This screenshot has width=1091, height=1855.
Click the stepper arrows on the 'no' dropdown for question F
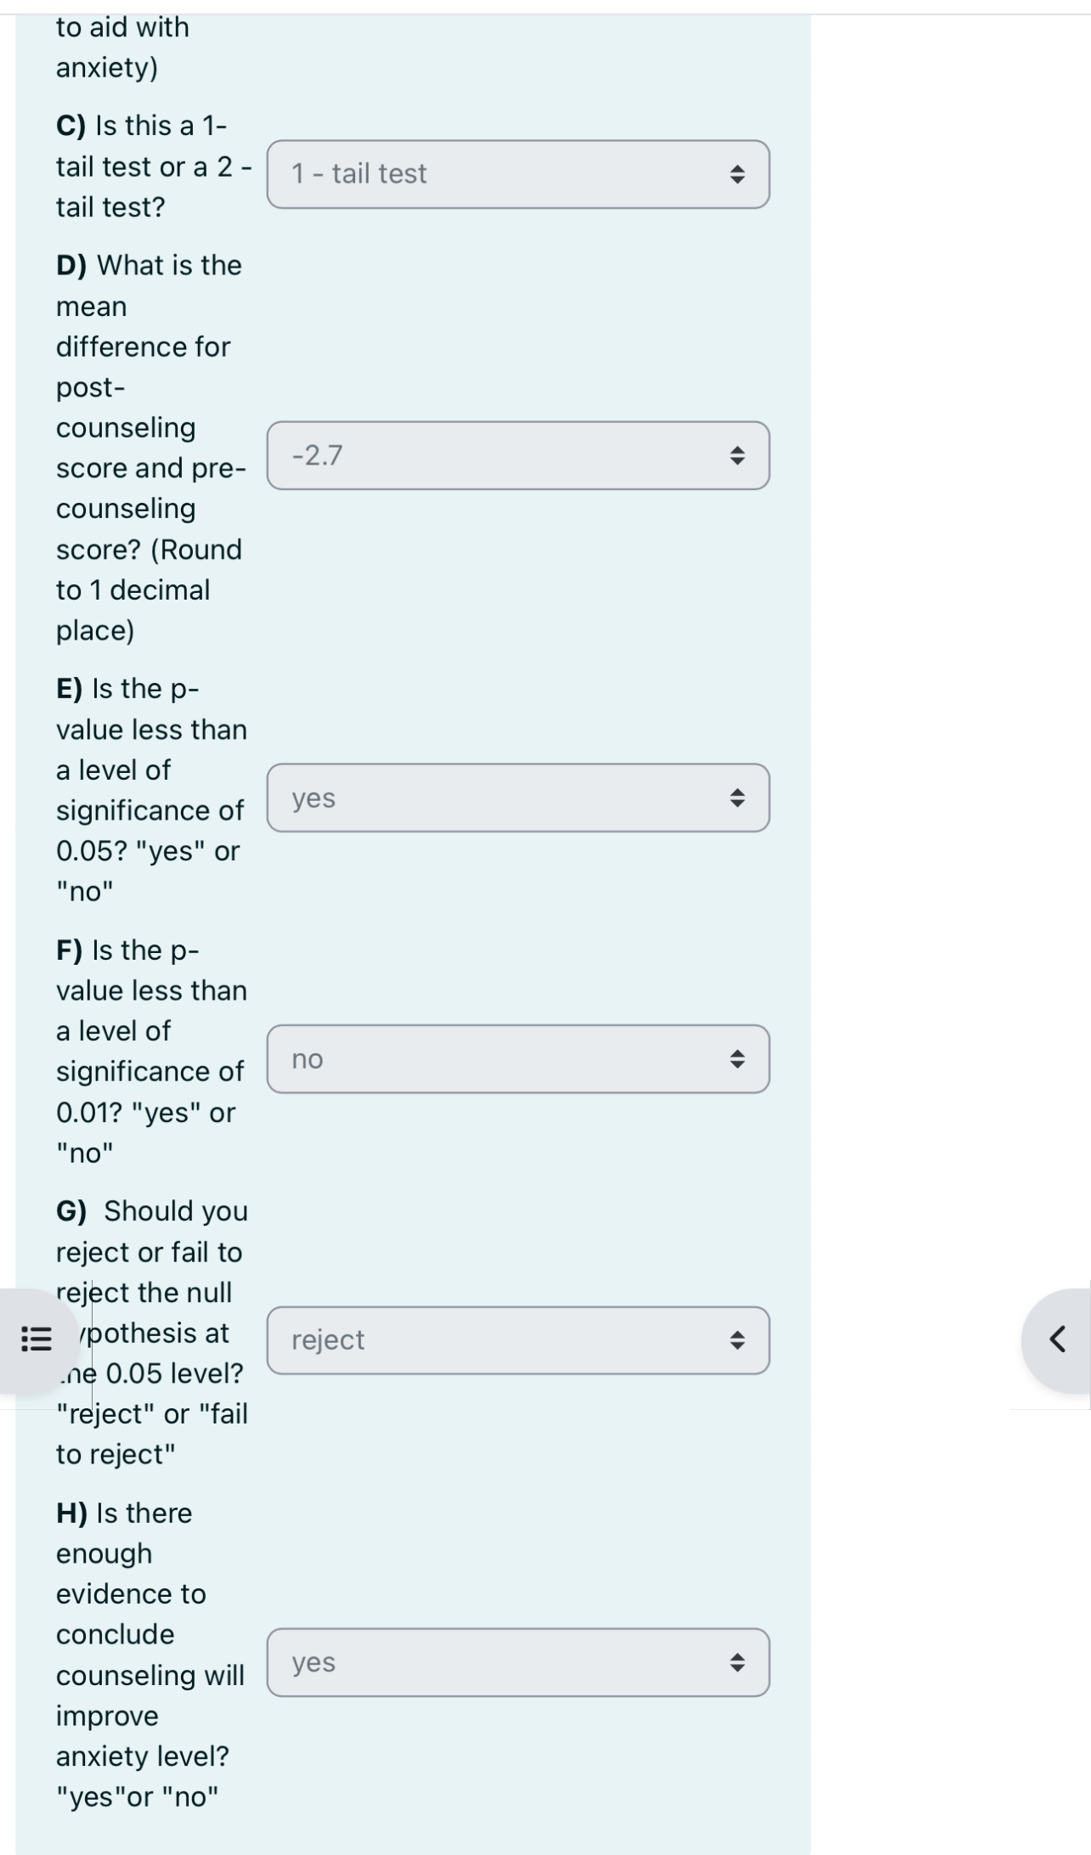point(740,1058)
